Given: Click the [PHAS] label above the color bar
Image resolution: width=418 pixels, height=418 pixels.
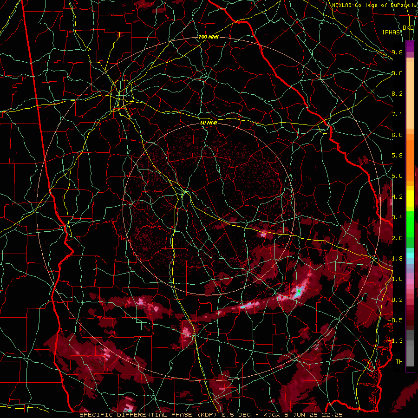Looking at the screenshot, I should tap(392, 32).
